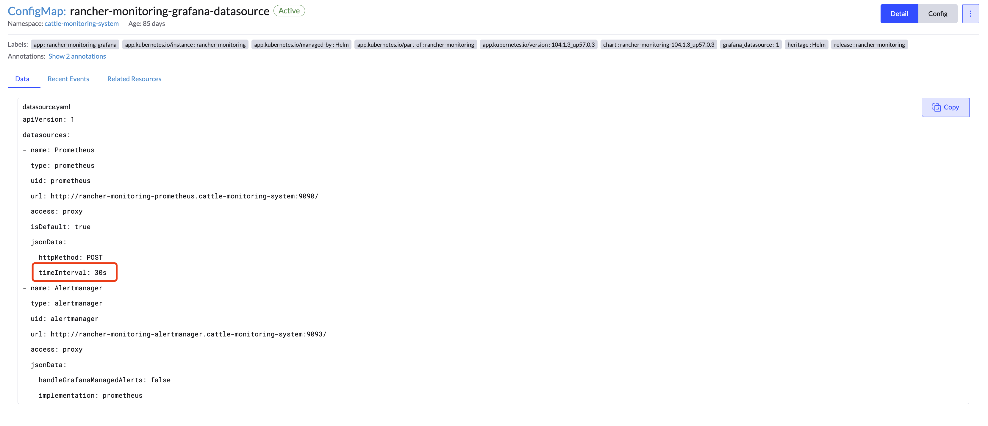Click the Prometheus url line

coord(174,196)
